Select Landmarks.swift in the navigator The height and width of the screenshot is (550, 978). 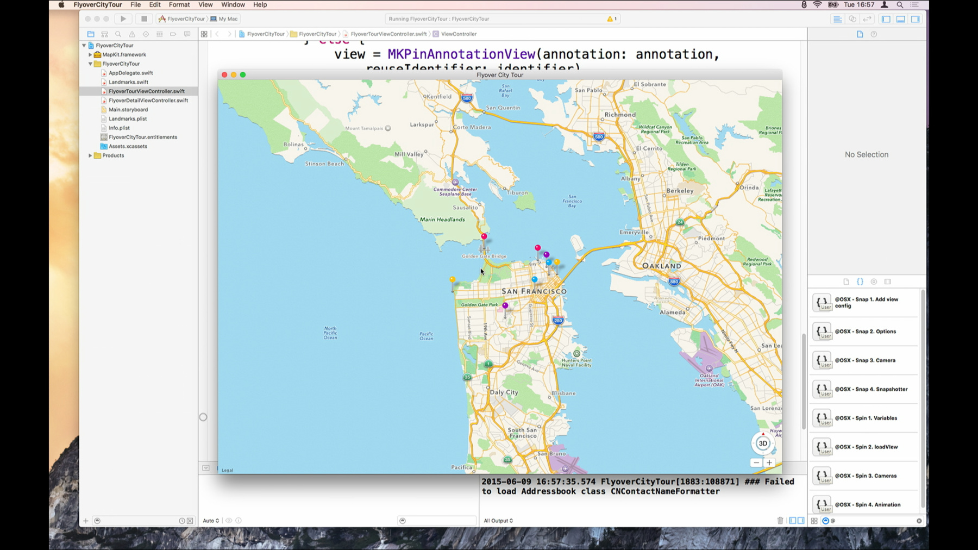click(128, 82)
